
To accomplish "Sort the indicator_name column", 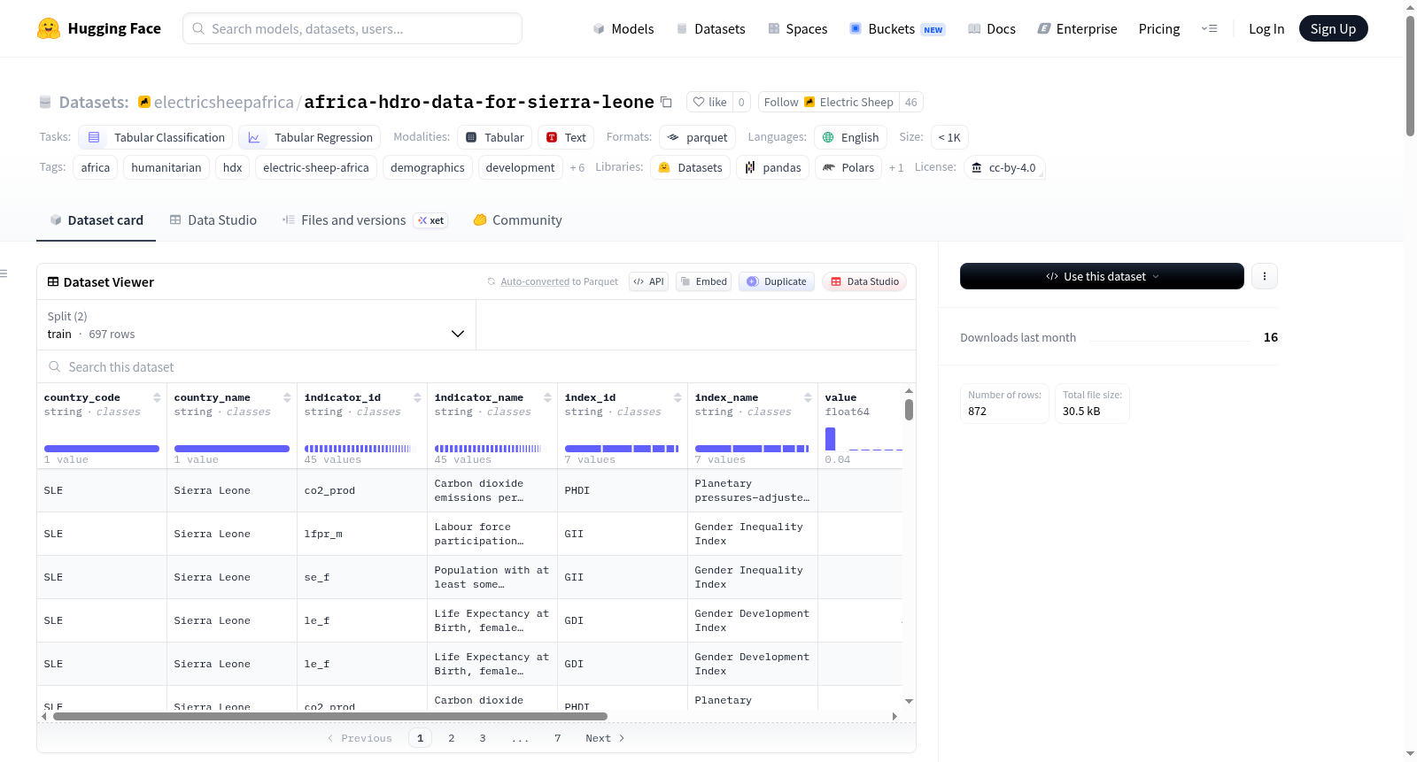I will [547, 397].
